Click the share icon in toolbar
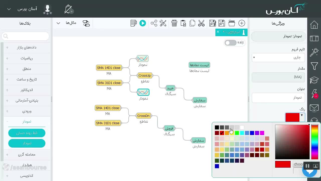The height and width of the screenshot is (181, 321). [x=154, y=23]
